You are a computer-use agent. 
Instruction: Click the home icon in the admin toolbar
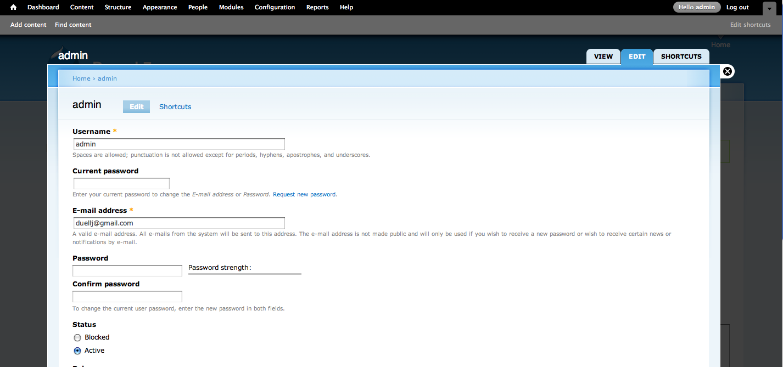click(13, 7)
